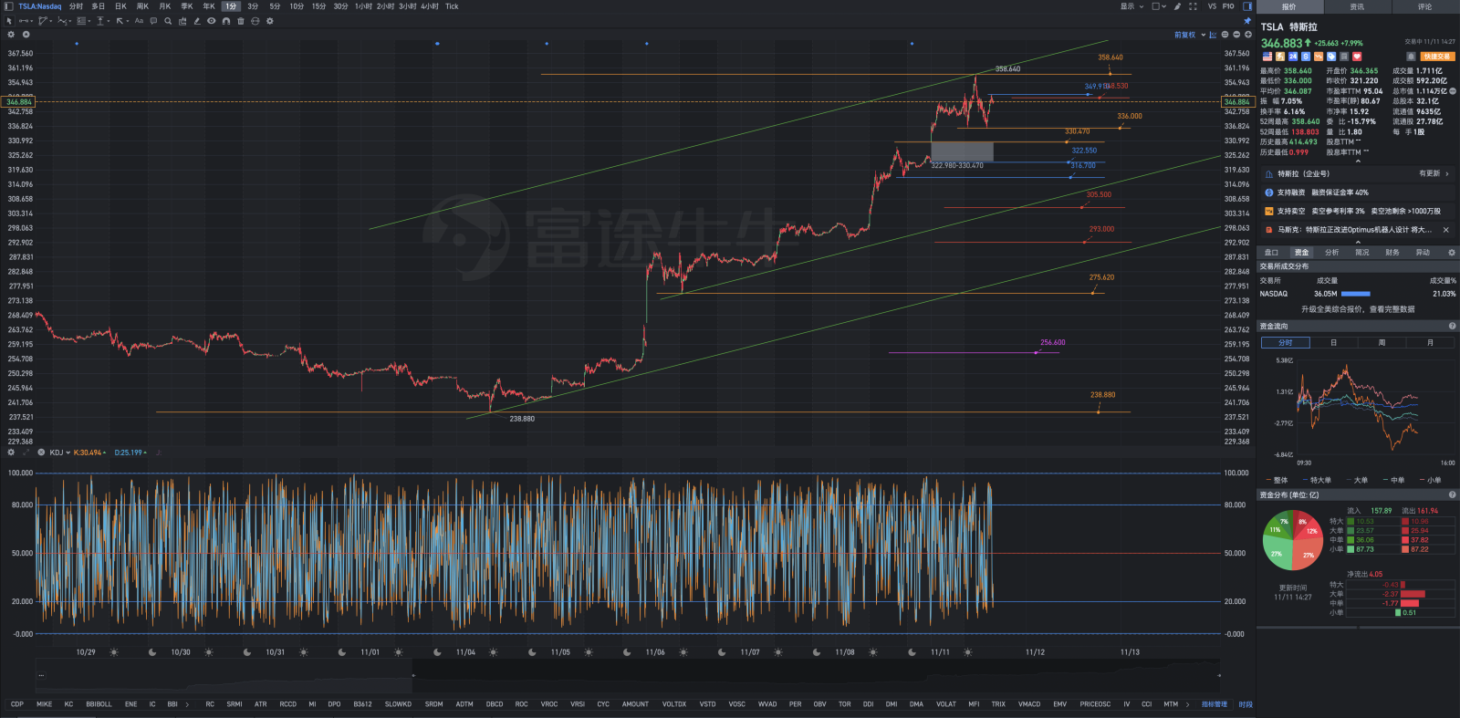The width and height of the screenshot is (1460, 718).
Task: Open the 前复权 adjustment dropdown
Action: tap(1190, 35)
